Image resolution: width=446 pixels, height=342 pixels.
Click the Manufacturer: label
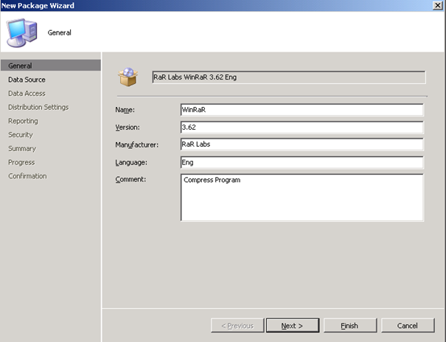click(137, 145)
